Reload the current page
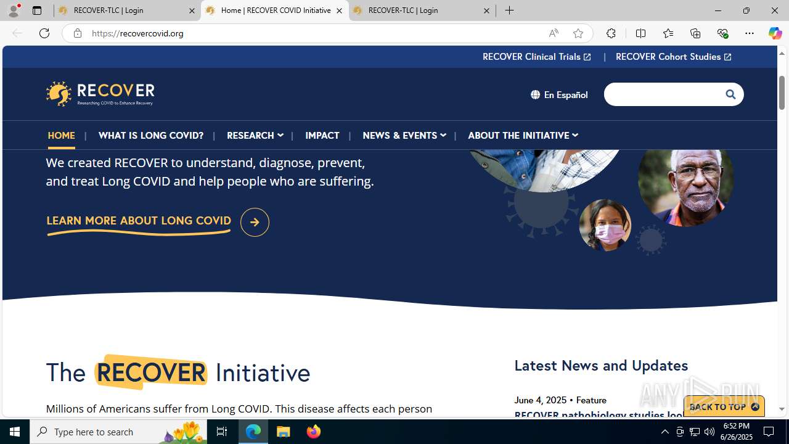 [44, 33]
